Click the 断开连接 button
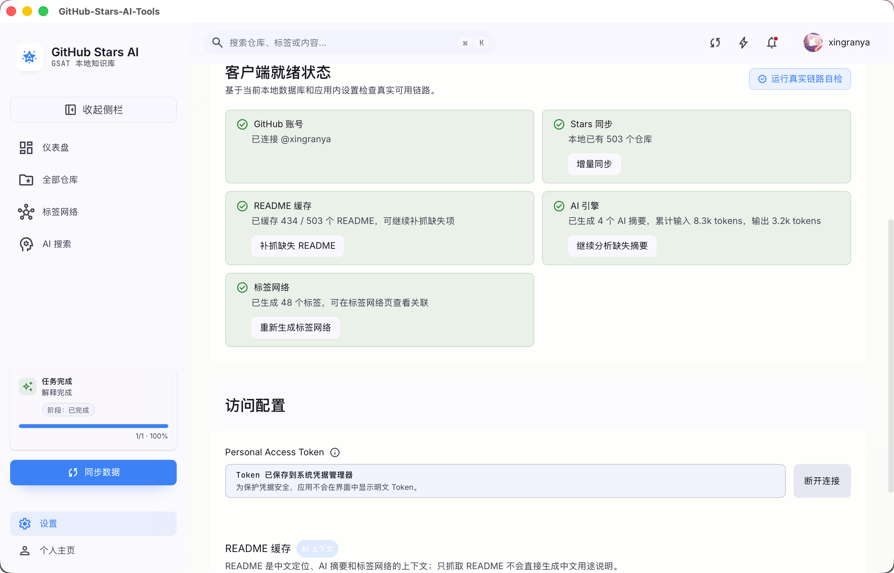The width and height of the screenshot is (894, 573). click(x=822, y=481)
